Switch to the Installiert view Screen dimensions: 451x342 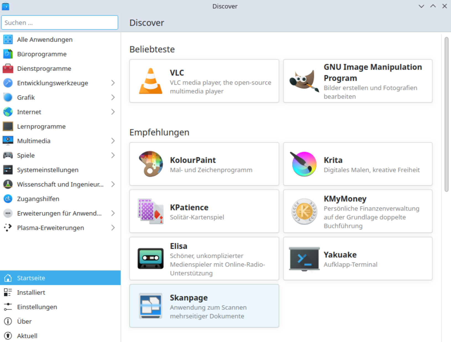(x=31, y=292)
